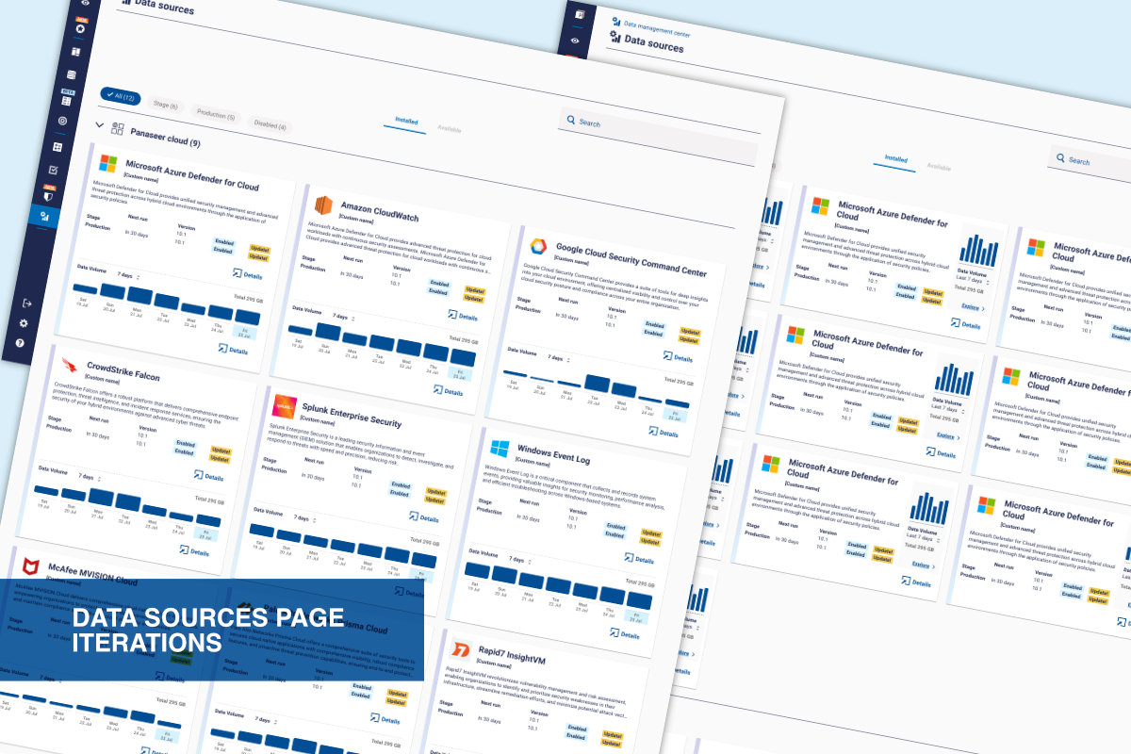Select the highlighted data sources sidebar icon

pos(43,217)
